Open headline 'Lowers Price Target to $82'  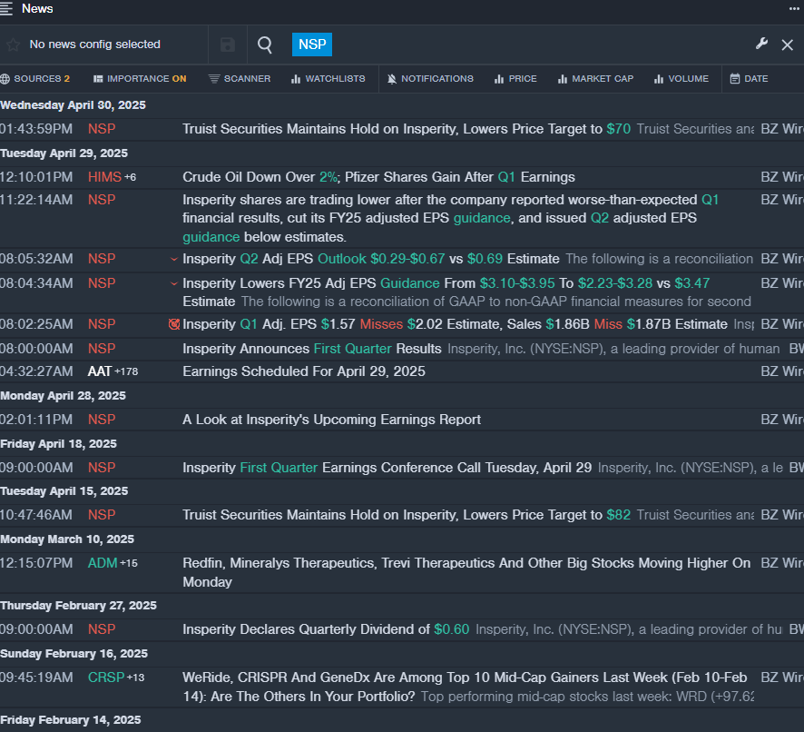click(407, 515)
